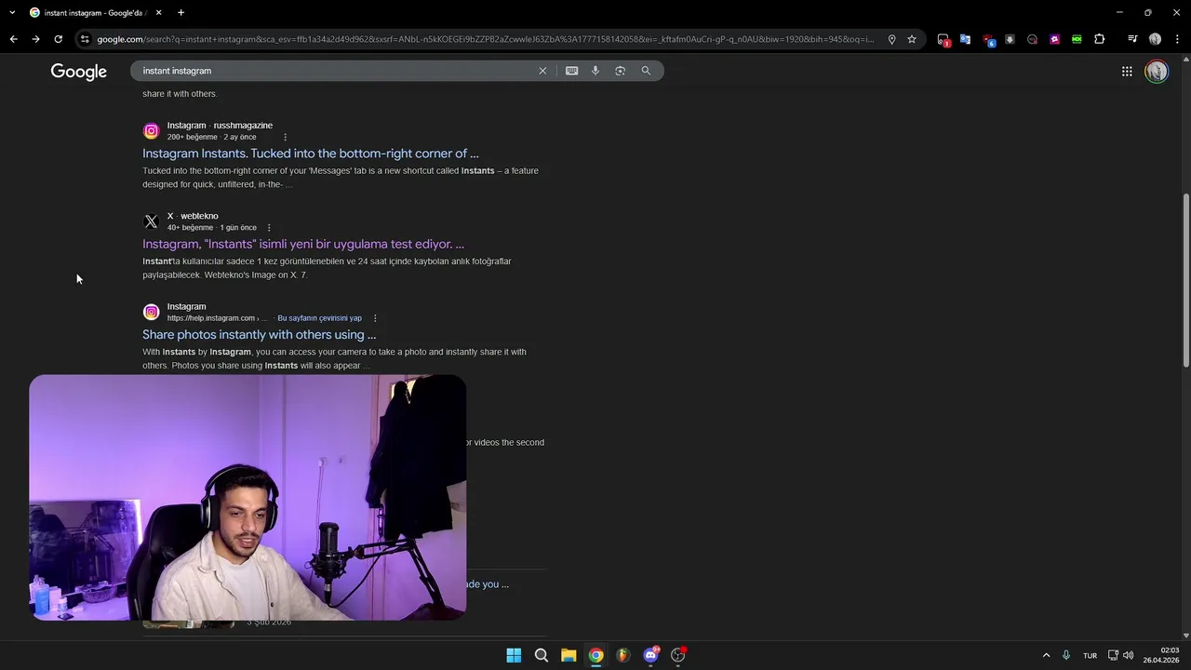Open the Google apps grid
Image resolution: width=1191 pixels, height=670 pixels.
1127,72
